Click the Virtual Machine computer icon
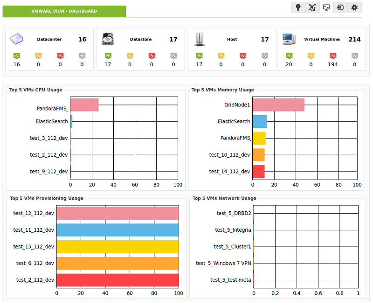373x305 pixels. click(289, 39)
